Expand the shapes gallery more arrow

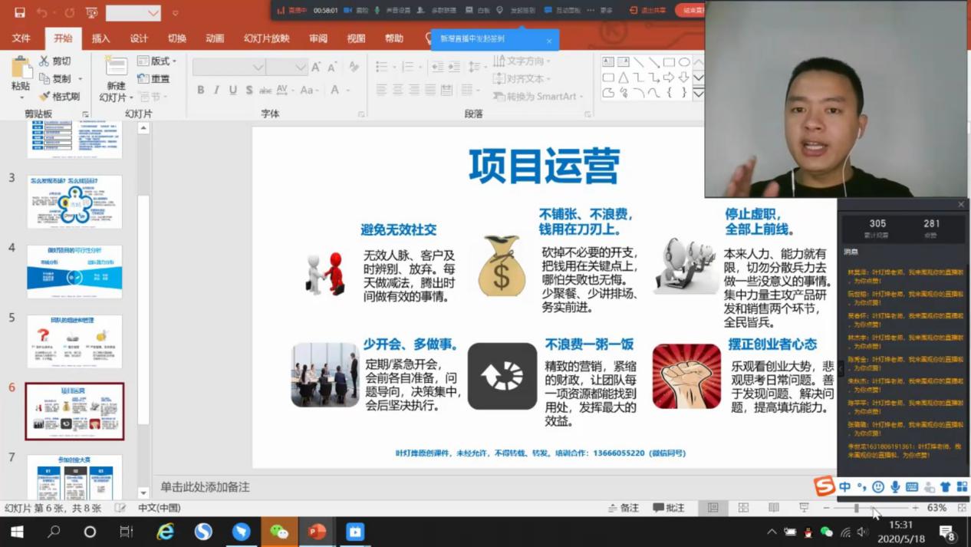click(x=698, y=94)
